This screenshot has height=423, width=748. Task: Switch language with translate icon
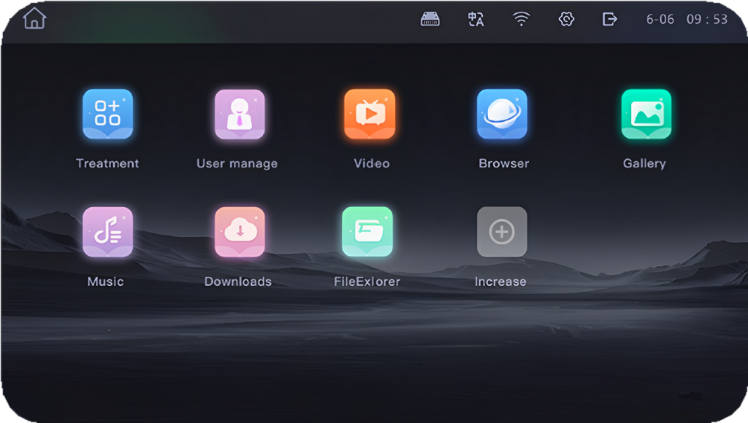point(476,20)
